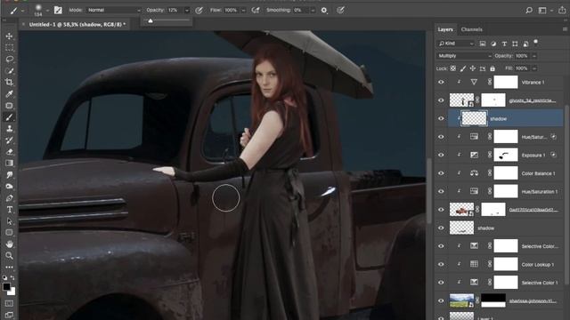Click the share icon at top right
570x320 pixels.
(x=562, y=10)
